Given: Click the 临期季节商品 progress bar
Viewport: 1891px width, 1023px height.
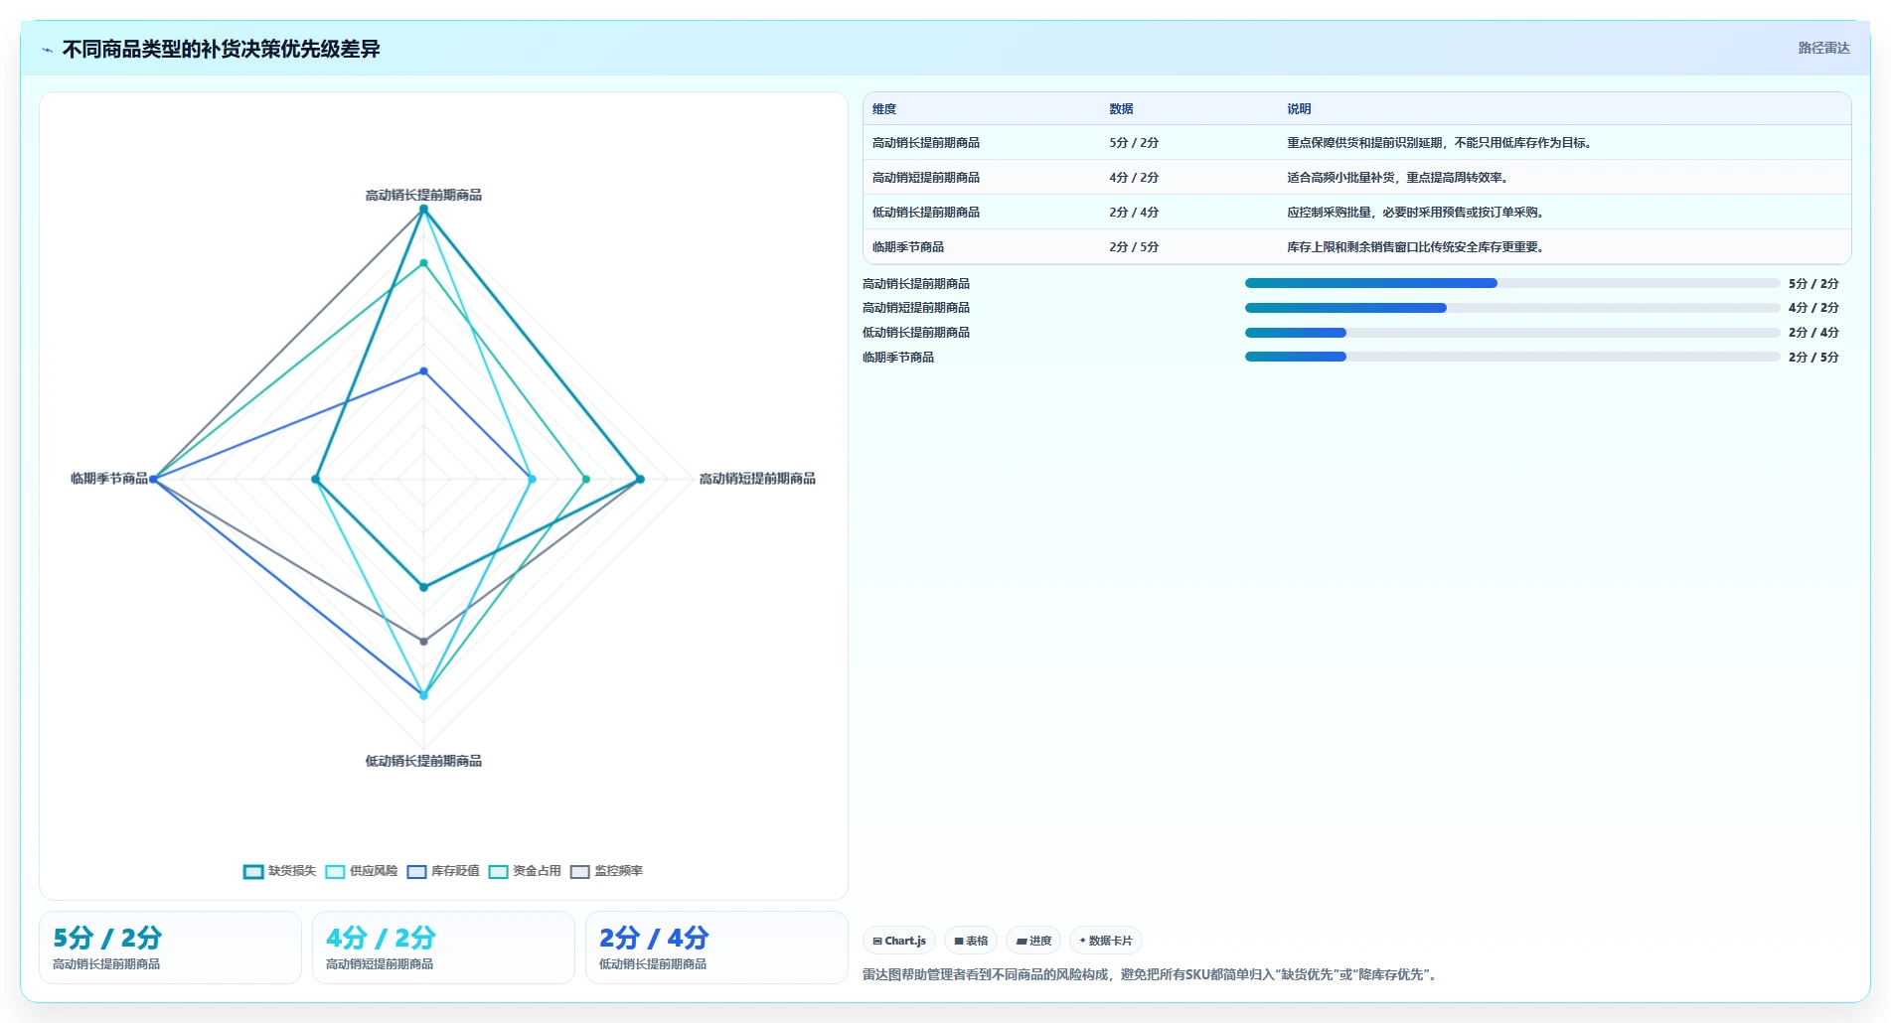Looking at the screenshot, I should (x=1512, y=357).
